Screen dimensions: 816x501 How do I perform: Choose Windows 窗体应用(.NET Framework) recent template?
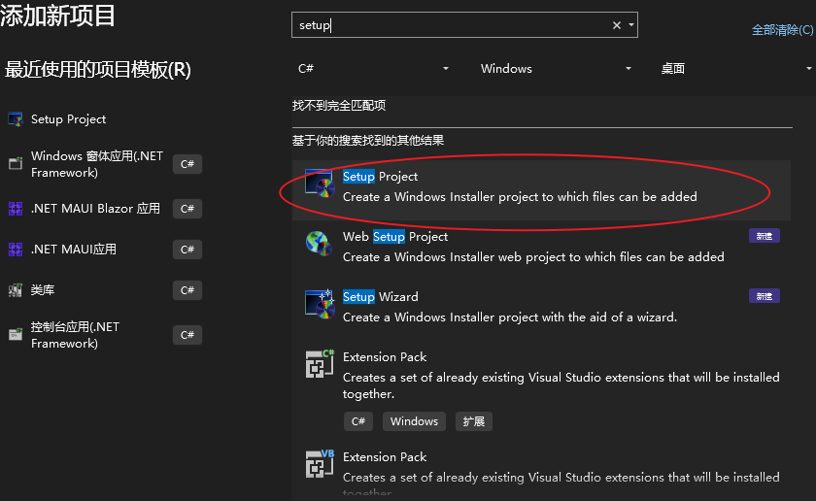pos(104,164)
